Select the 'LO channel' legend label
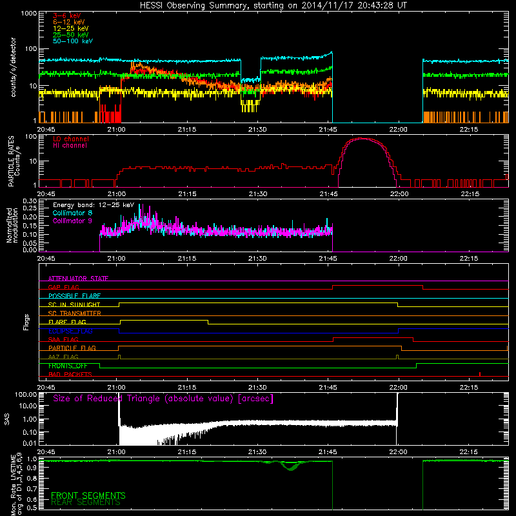Image resolution: width=516 pixels, height=516 pixels. (x=71, y=139)
